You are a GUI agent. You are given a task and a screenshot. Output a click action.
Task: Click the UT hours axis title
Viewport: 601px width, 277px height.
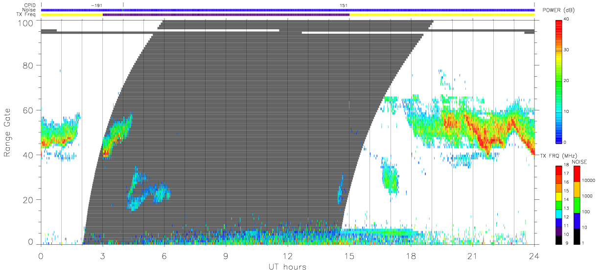(x=287, y=267)
